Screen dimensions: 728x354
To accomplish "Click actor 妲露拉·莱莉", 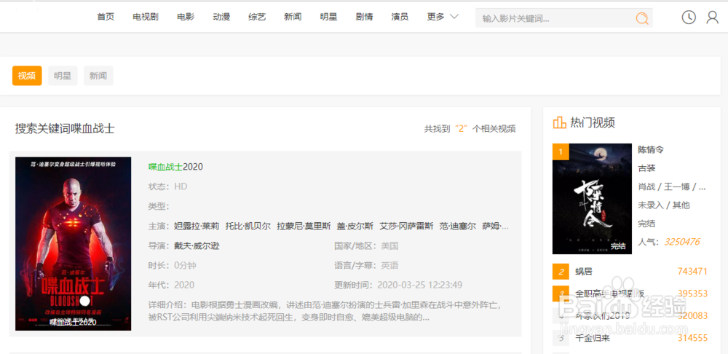I will 195,227.
